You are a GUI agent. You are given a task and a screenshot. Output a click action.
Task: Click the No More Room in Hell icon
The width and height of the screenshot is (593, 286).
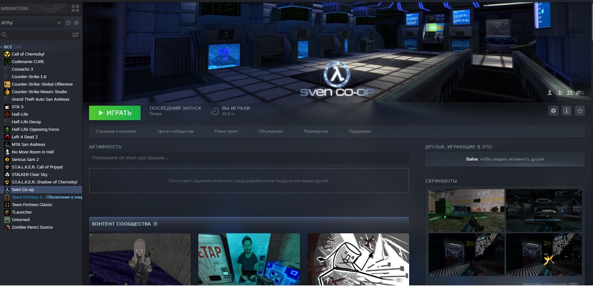coord(7,152)
